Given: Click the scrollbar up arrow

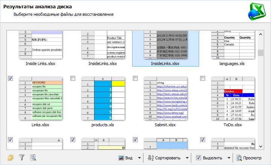Looking at the screenshot, I should (x=260, y=34).
